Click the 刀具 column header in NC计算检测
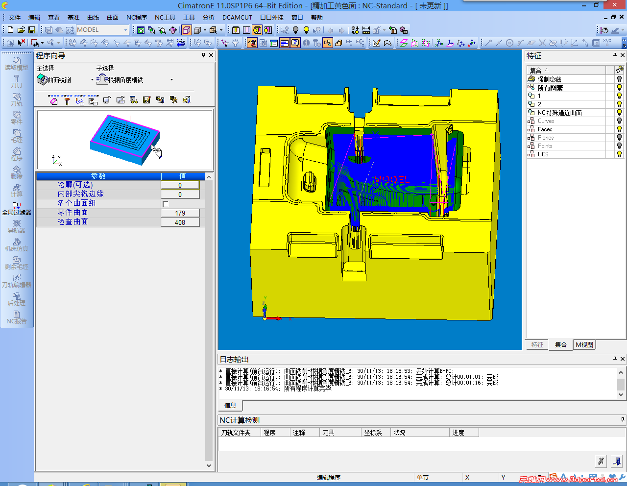Screen dimensions: 627x486 point(340,433)
